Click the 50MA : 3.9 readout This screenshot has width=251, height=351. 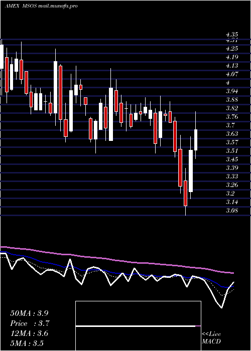click(29, 313)
